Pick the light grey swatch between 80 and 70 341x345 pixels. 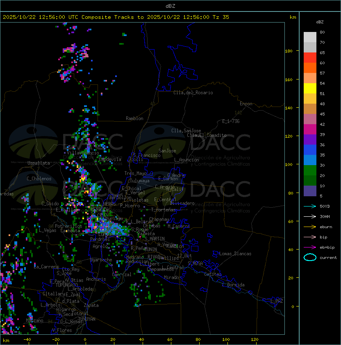(x=310, y=37)
